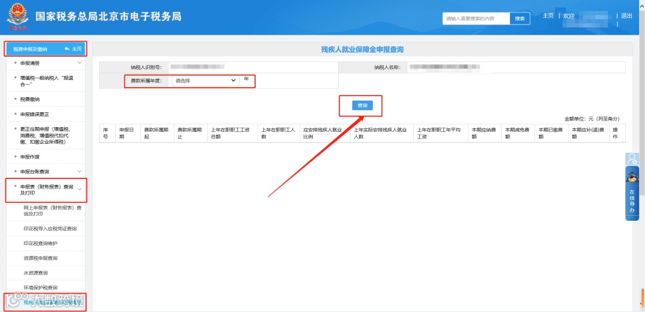This screenshot has height=312, width=645.
Task: Click 残疾人就业保障金申报查询 page title
Action: [x=362, y=50]
